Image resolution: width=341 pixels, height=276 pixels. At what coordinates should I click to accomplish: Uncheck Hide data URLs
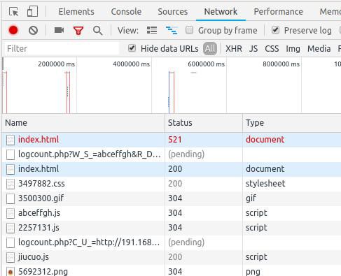tap(132, 48)
